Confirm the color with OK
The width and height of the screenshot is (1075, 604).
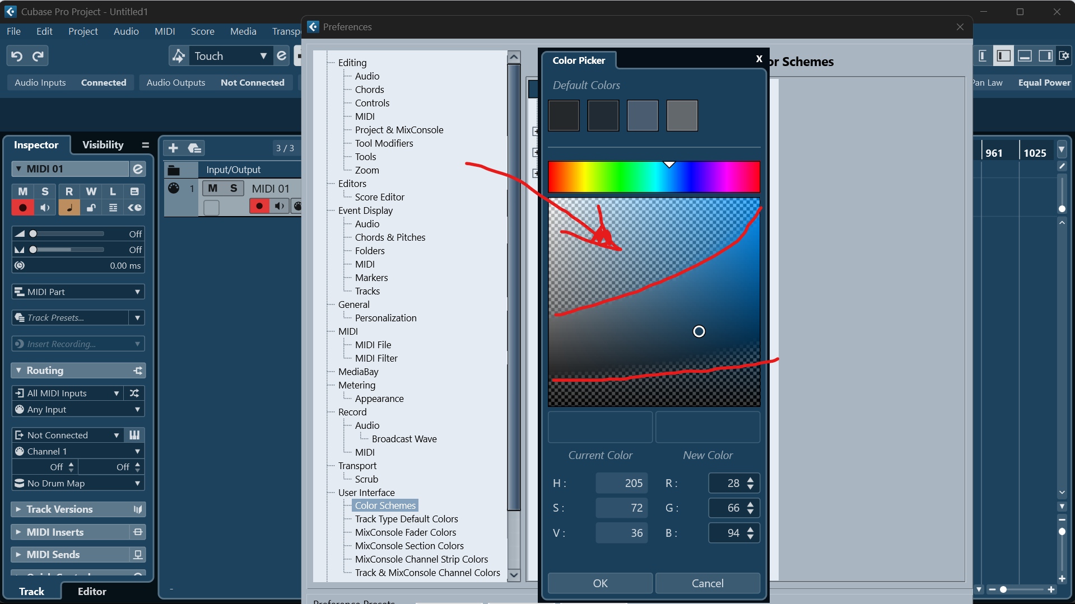pos(600,583)
